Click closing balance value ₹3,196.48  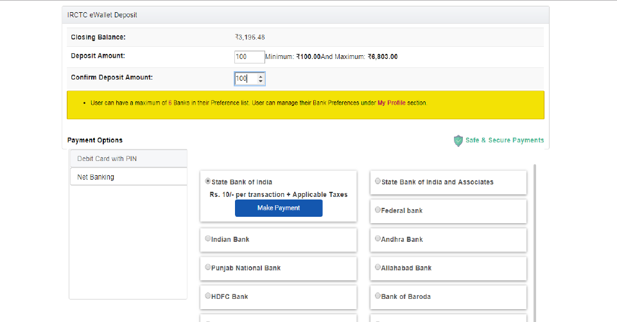[x=250, y=37]
